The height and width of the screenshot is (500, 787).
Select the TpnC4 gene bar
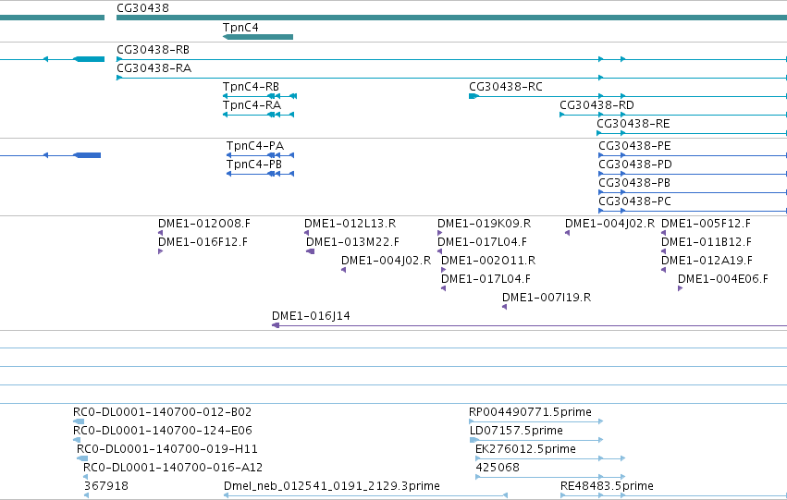coord(258,37)
